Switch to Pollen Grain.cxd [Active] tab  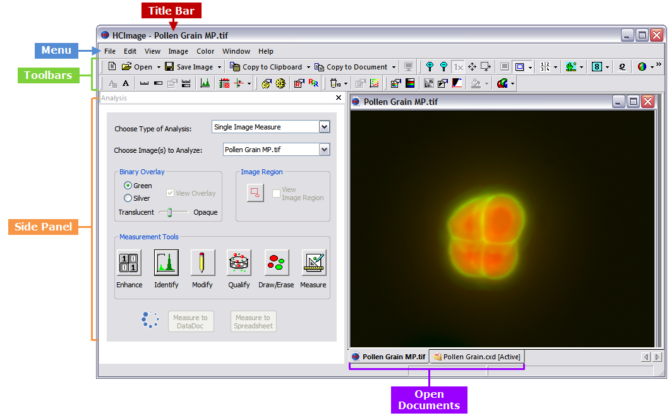tap(477, 357)
